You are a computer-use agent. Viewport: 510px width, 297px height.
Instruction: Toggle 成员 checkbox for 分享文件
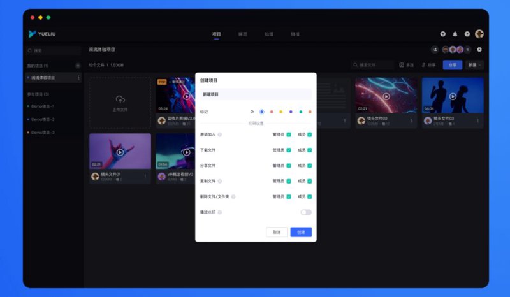pyautogui.click(x=310, y=166)
